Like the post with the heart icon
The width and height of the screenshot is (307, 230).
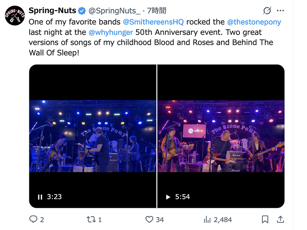pos(150,219)
